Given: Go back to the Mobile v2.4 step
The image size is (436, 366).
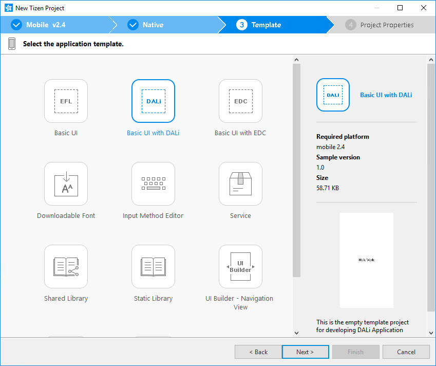Looking at the screenshot, I should coord(45,25).
